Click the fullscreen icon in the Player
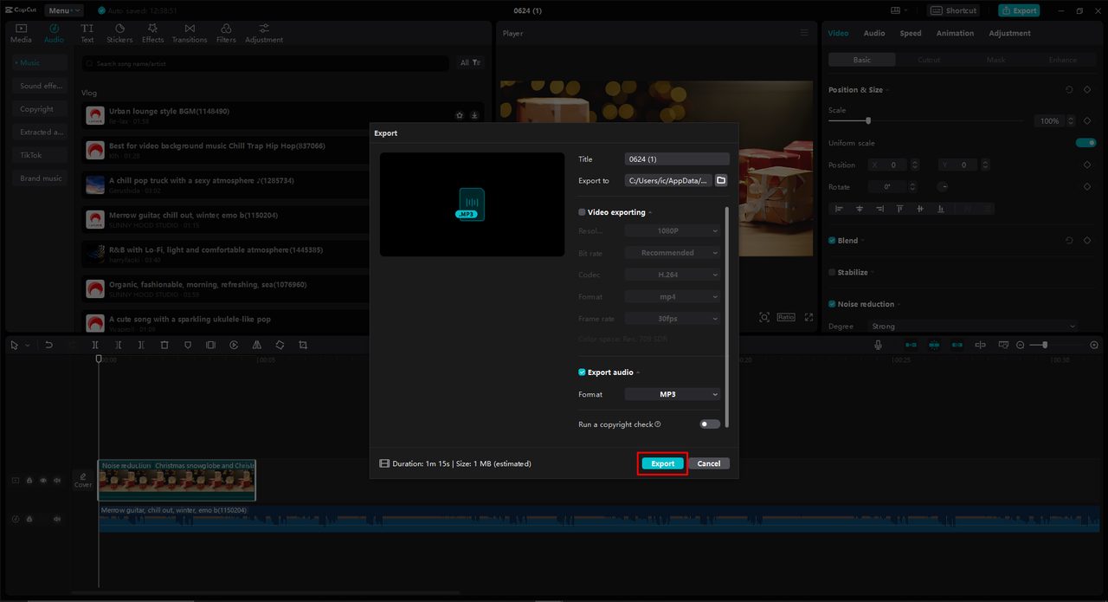 pos(808,317)
